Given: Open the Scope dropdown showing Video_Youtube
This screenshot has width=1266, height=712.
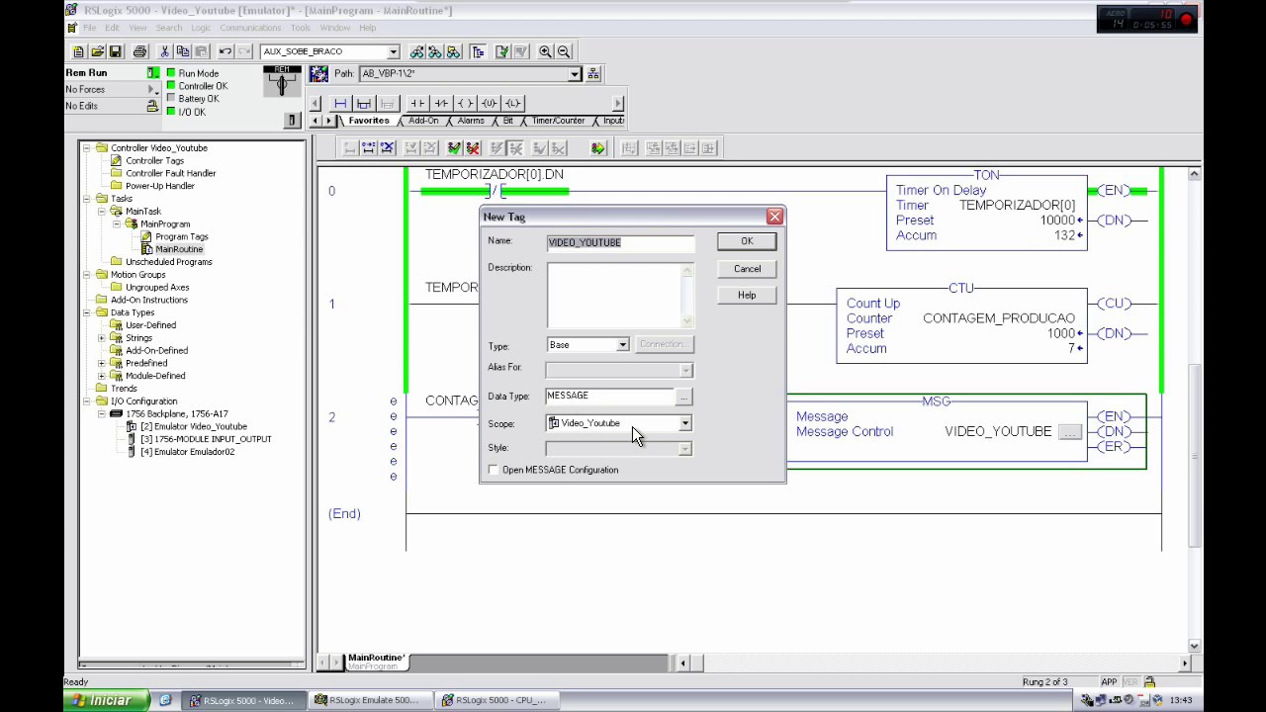Looking at the screenshot, I should point(684,423).
